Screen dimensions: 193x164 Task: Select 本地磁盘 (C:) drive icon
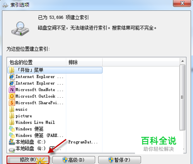tap(12, 142)
